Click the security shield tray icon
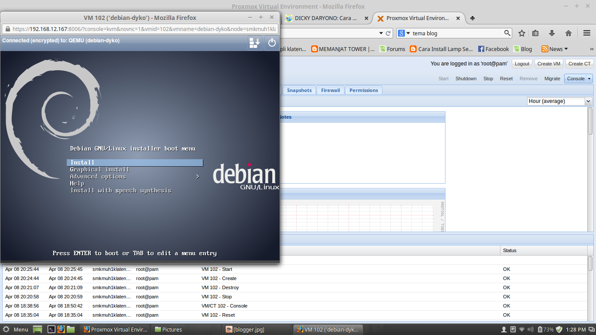This screenshot has width=596, height=335. click(559, 329)
